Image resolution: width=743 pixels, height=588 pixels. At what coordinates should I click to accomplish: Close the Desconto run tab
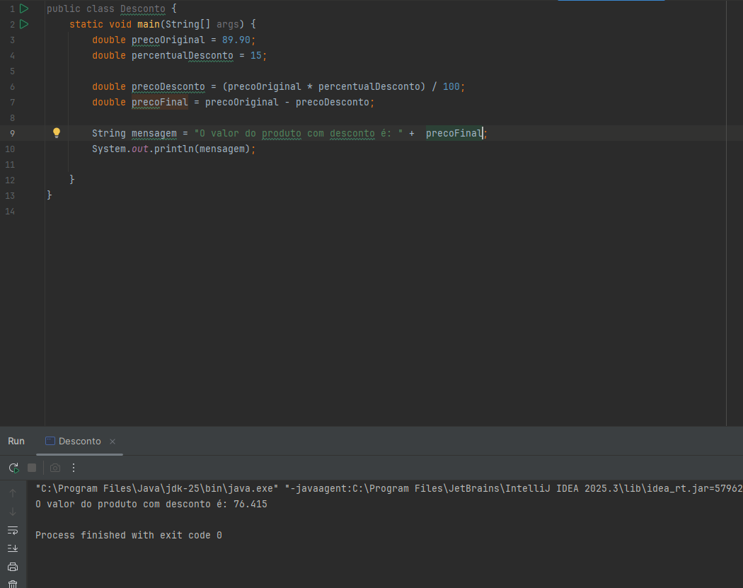(113, 441)
